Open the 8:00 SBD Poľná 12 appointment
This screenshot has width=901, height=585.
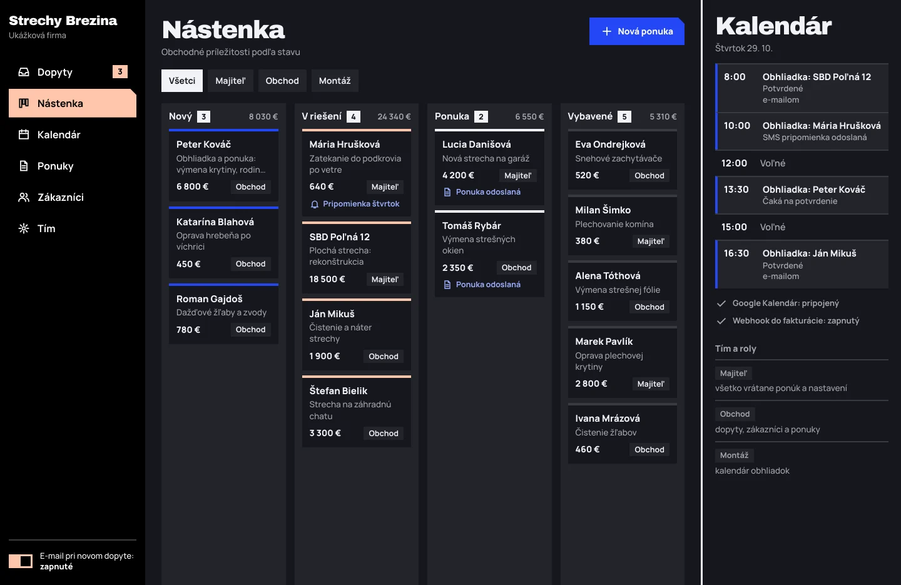coord(802,88)
